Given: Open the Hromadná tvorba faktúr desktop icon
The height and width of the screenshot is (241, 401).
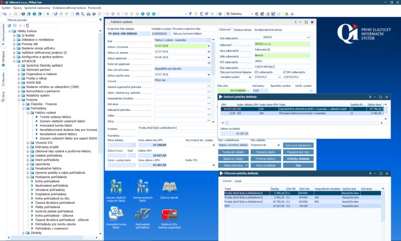Looking at the screenshot, I should tap(116, 217).
